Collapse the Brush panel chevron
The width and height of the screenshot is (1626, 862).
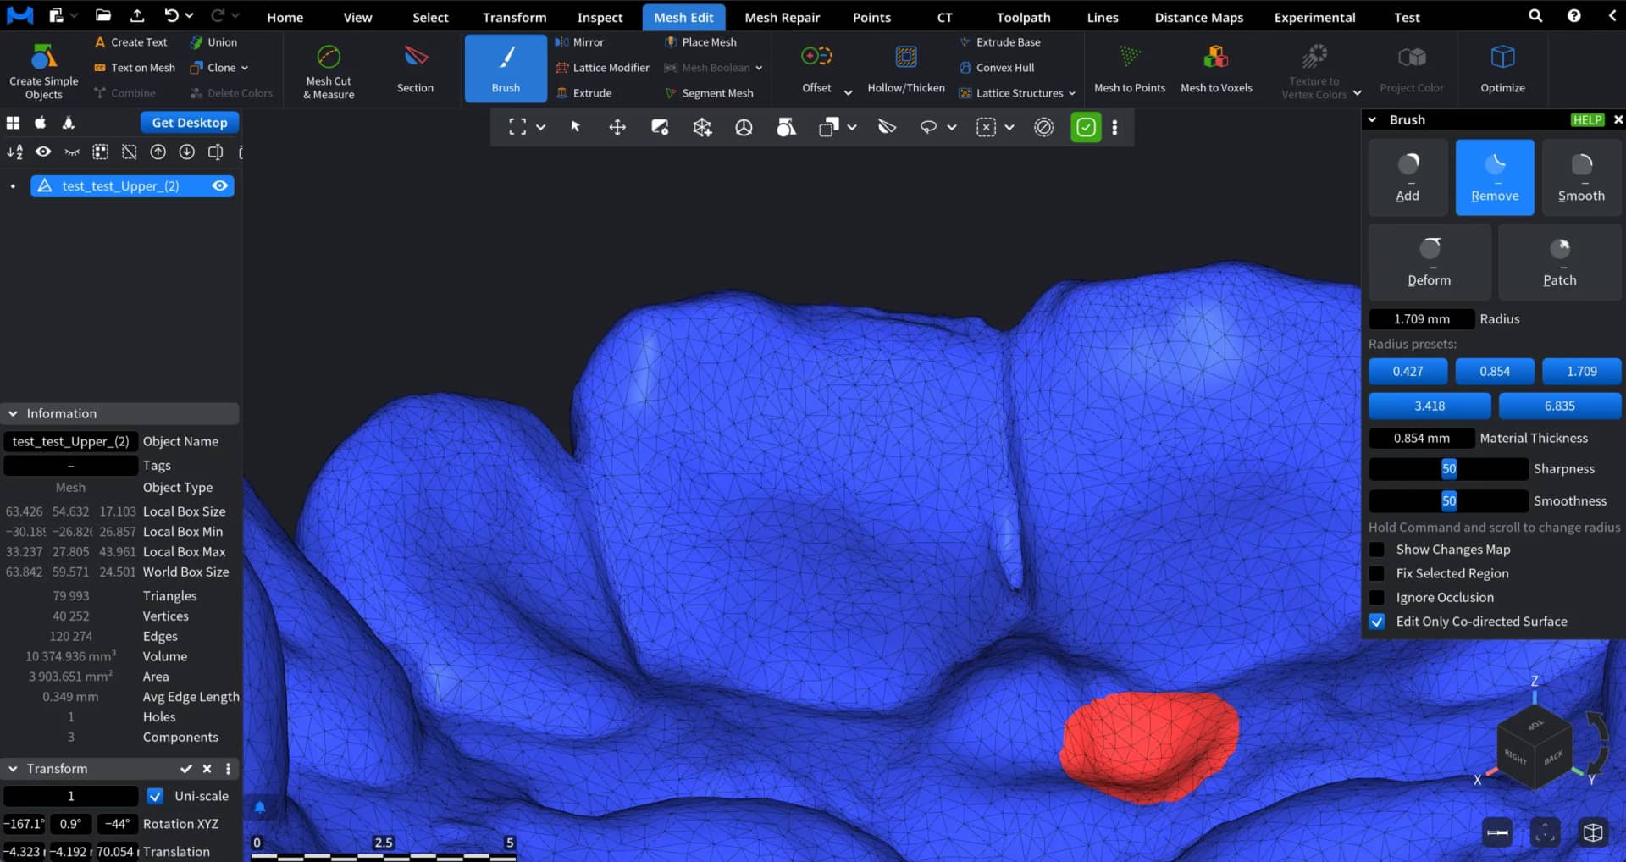[1372, 120]
